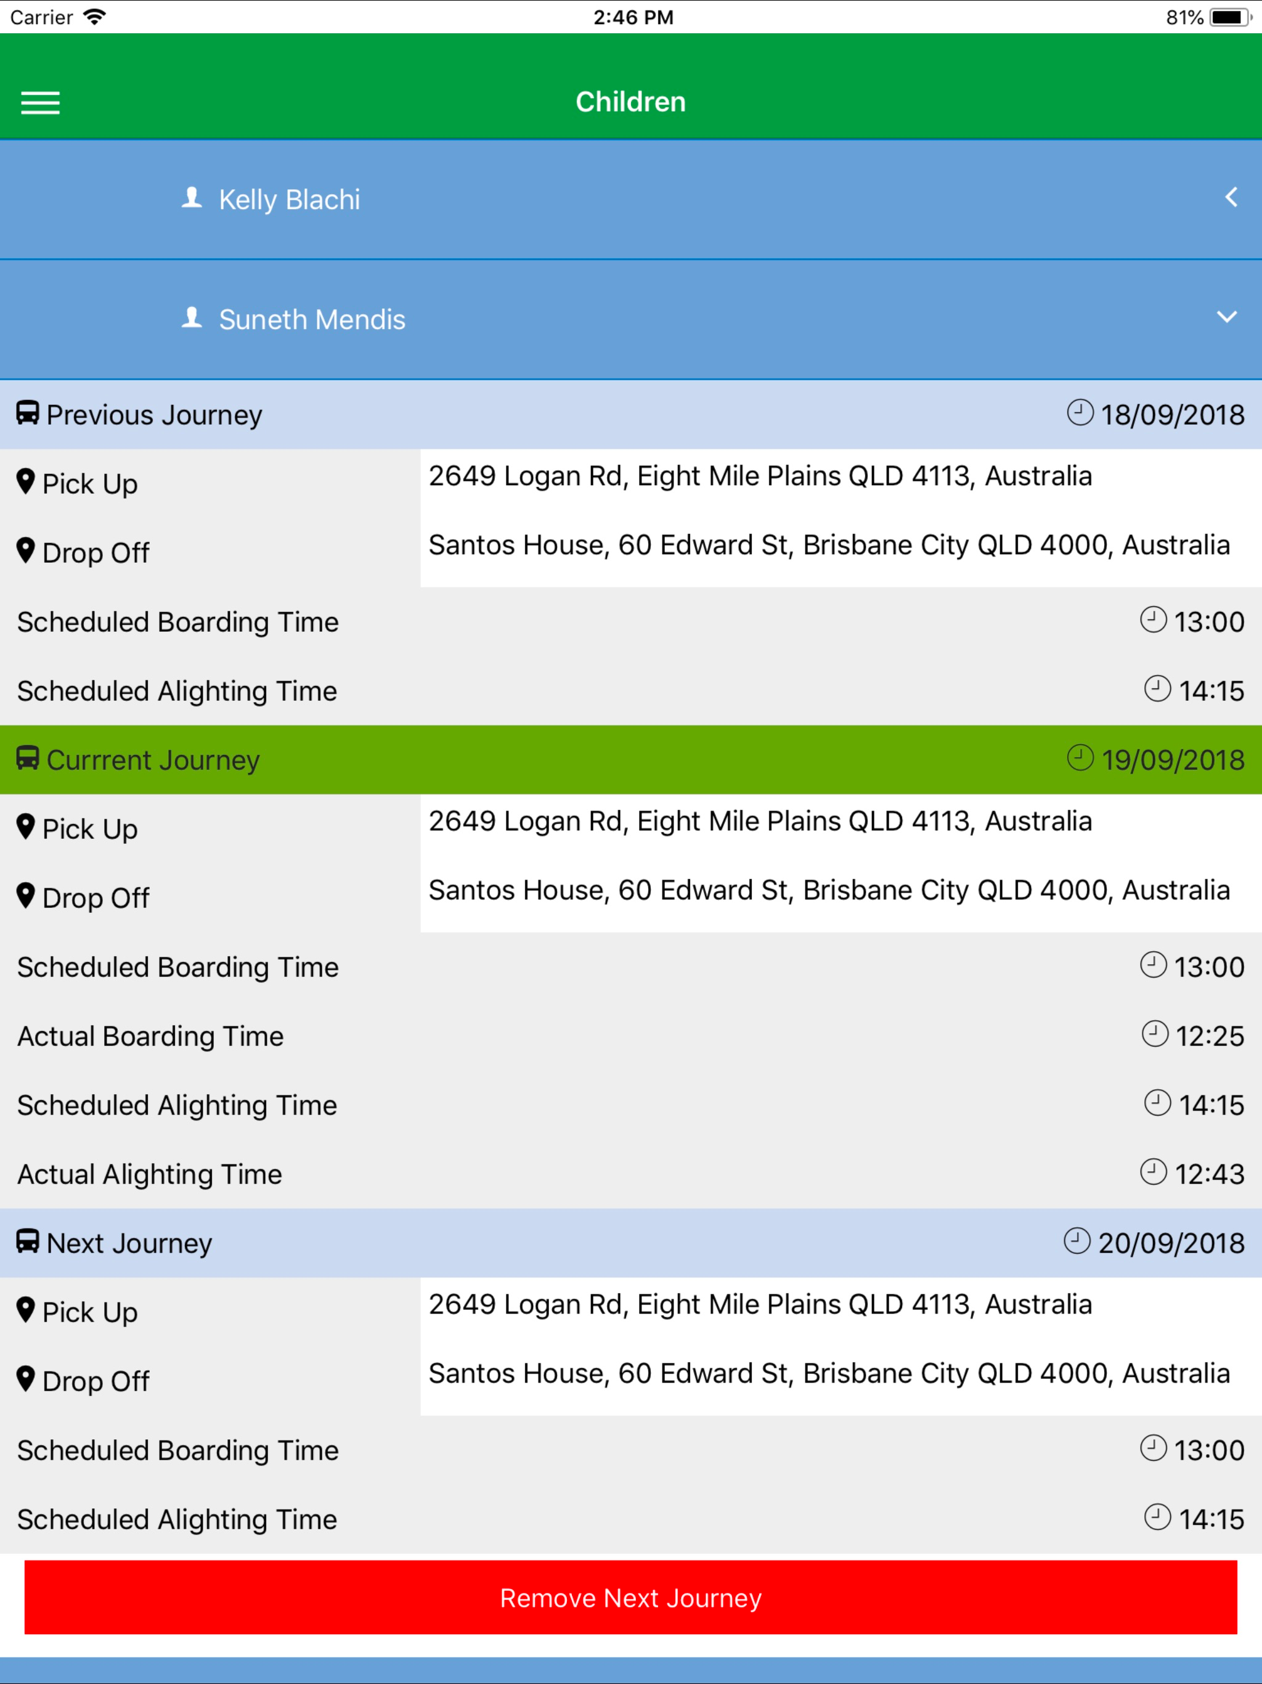
Task: Tap the Remove Next Journey button
Action: [x=631, y=1597]
